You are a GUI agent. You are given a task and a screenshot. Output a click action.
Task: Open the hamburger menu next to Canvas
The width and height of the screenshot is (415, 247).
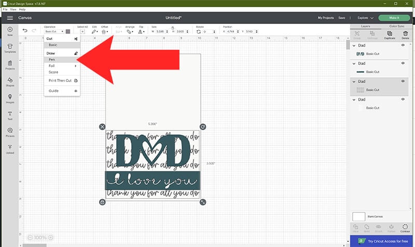10,18
